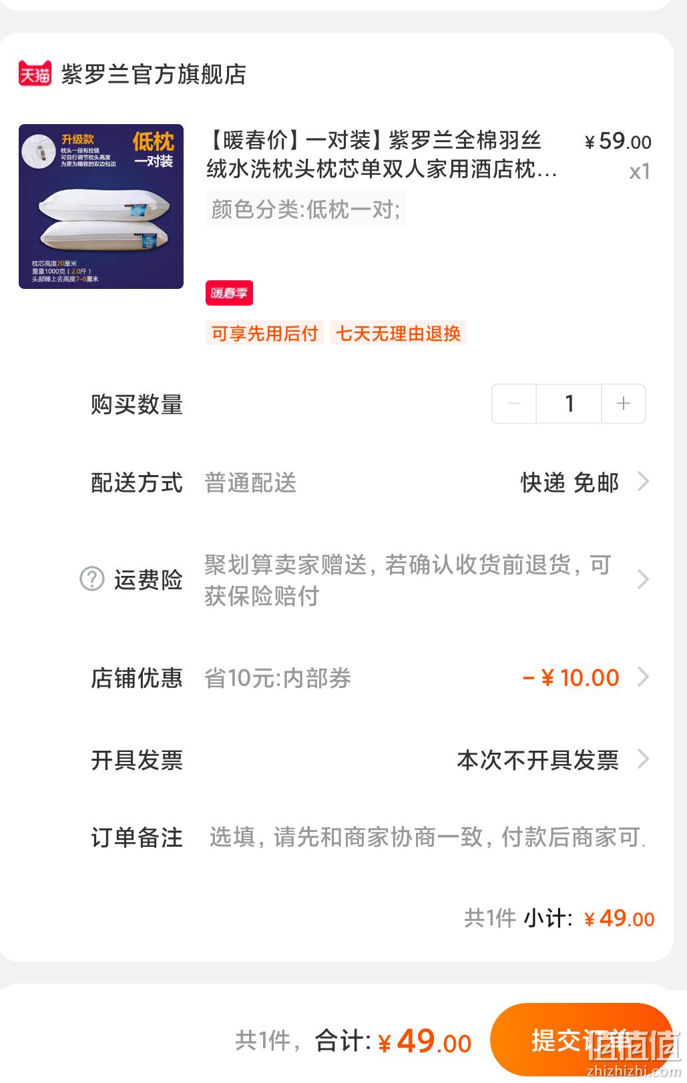Open the 紫罗兰全棉羽丝绒 product title
The height and width of the screenshot is (1083, 687).
[x=382, y=155]
